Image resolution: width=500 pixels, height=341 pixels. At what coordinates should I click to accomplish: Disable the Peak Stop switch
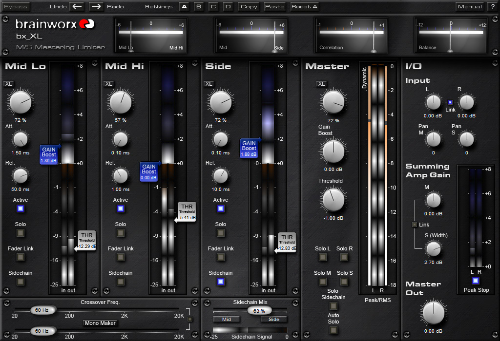coord(476,281)
